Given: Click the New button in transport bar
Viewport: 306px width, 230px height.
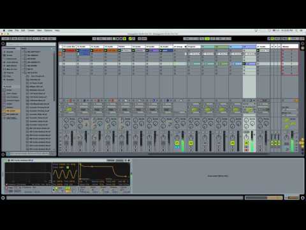Looking at the screenshot, I should point(144,38).
